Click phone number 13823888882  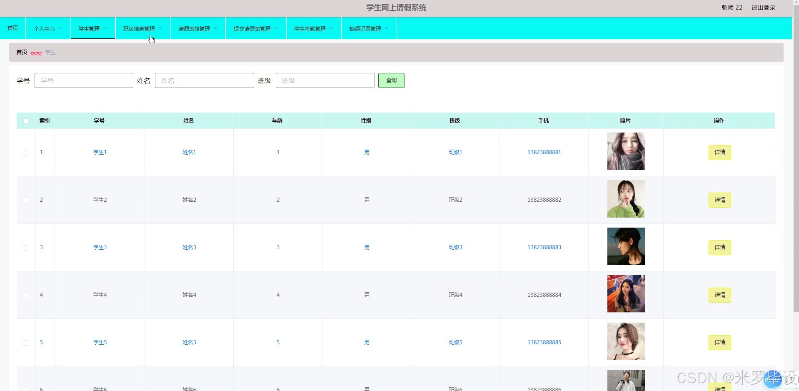(x=544, y=200)
